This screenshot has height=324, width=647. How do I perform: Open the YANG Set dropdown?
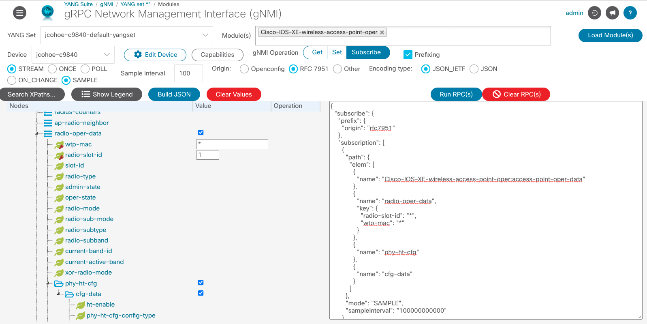[126, 35]
